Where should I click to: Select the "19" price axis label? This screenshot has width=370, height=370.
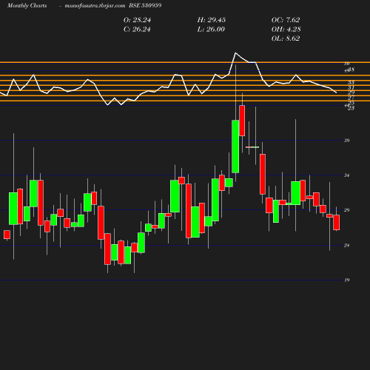[x=347, y=280]
